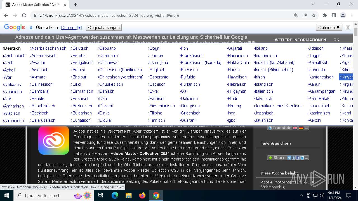The height and width of the screenshot is (201, 358).
Task: Choose Isländisch in the language list
Action: [263, 84]
